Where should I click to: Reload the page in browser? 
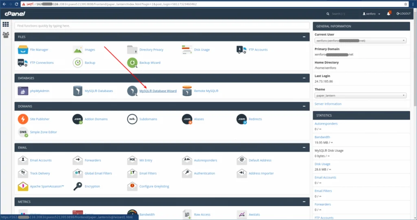coord(16,4)
